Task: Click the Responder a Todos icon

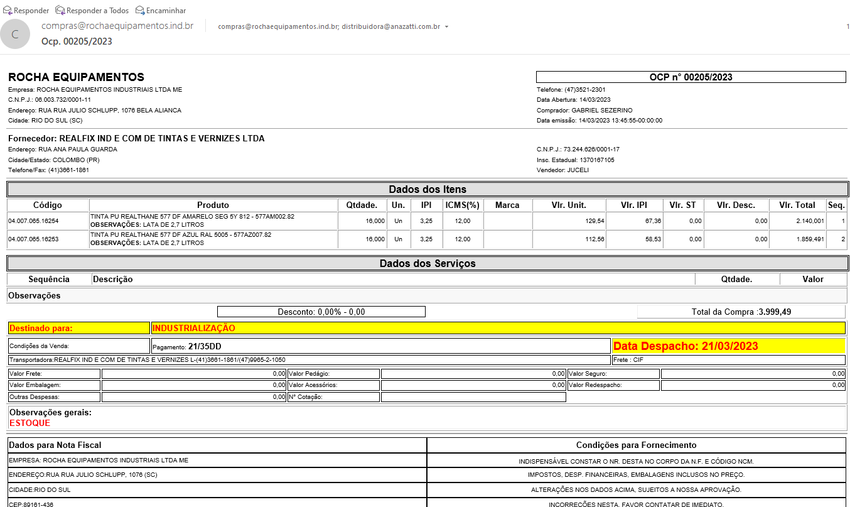Action: (x=60, y=11)
